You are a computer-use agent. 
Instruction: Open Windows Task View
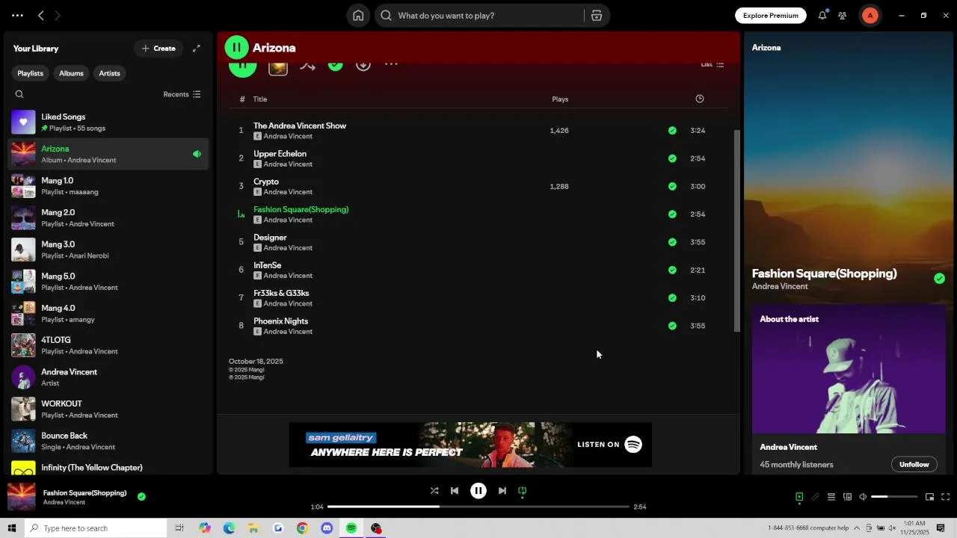pyautogui.click(x=179, y=528)
